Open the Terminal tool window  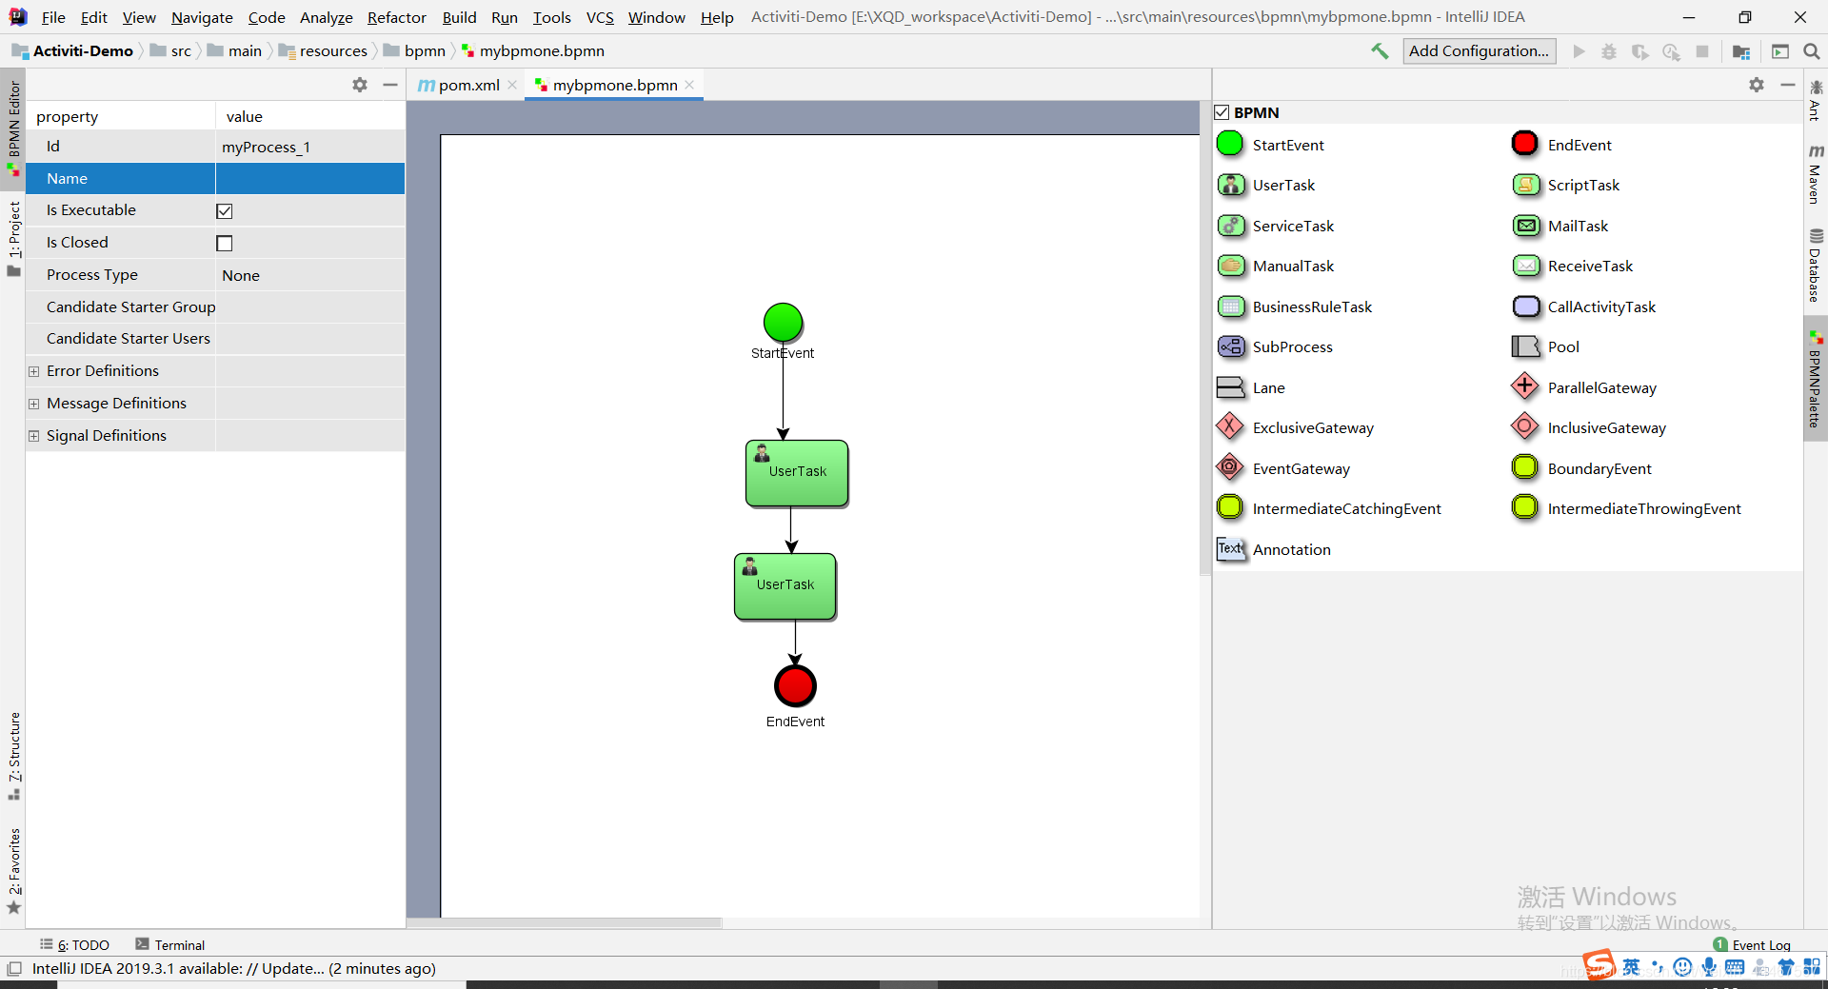click(x=170, y=944)
